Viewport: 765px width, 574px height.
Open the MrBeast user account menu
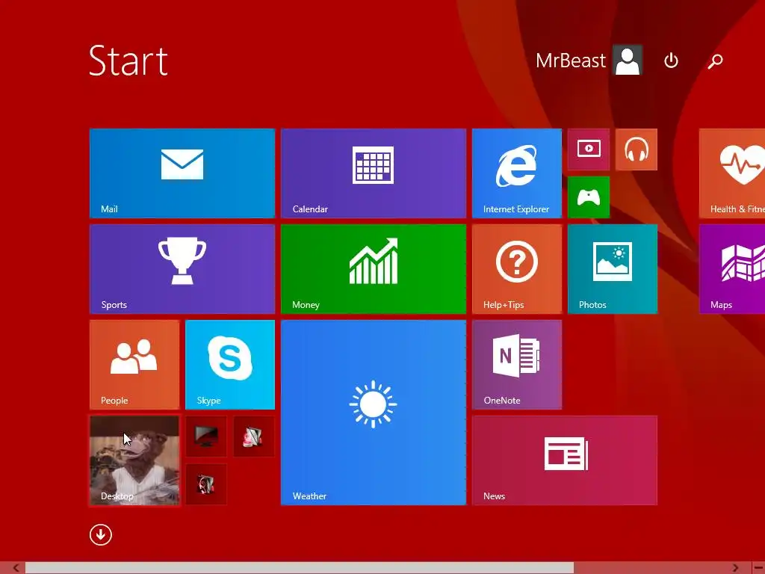click(x=589, y=61)
